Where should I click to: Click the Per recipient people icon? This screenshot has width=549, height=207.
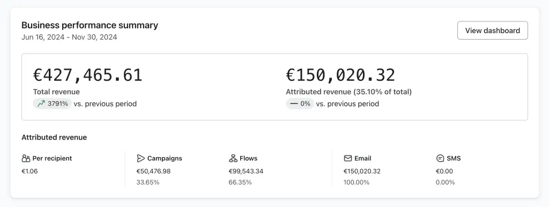pos(26,158)
